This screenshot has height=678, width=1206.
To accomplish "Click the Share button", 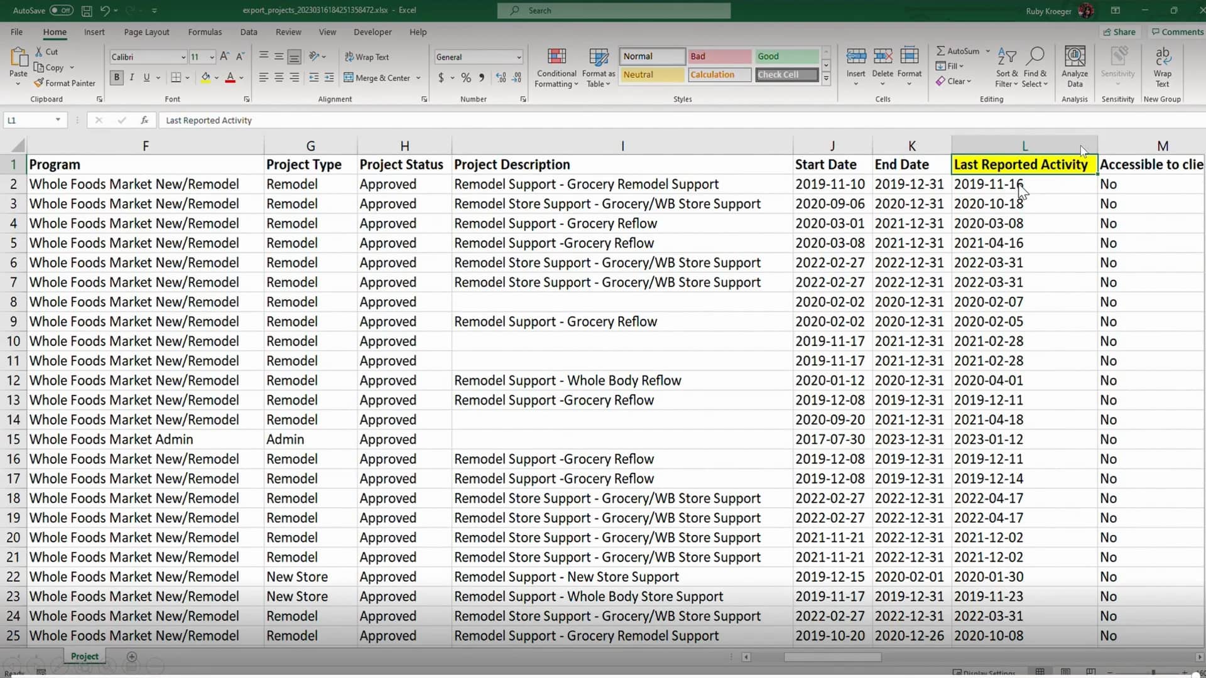I will coord(1119,32).
